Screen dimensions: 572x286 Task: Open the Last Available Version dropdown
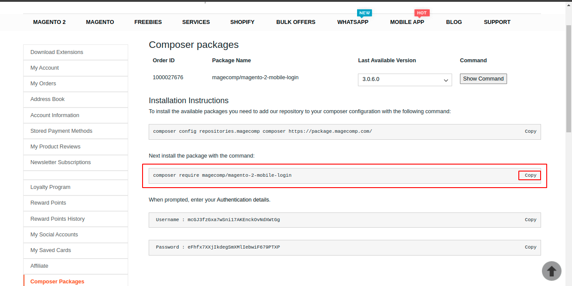tap(405, 80)
